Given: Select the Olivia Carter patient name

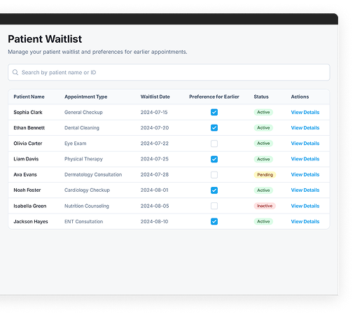Looking at the screenshot, I should point(28,143).
